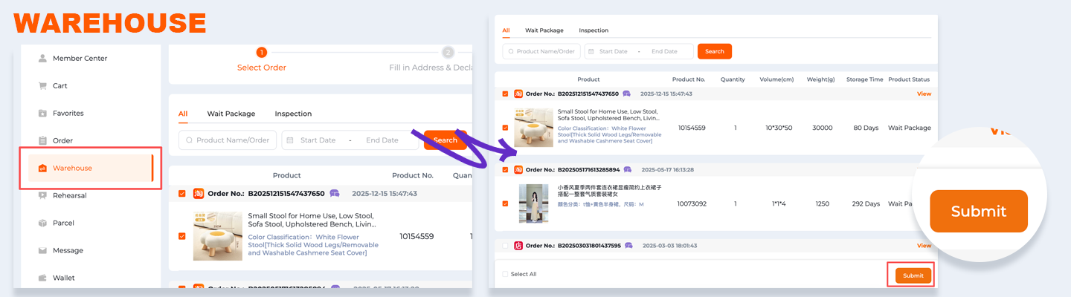
Task: Select Inspection tab in right panel
Action: (594, 30)
